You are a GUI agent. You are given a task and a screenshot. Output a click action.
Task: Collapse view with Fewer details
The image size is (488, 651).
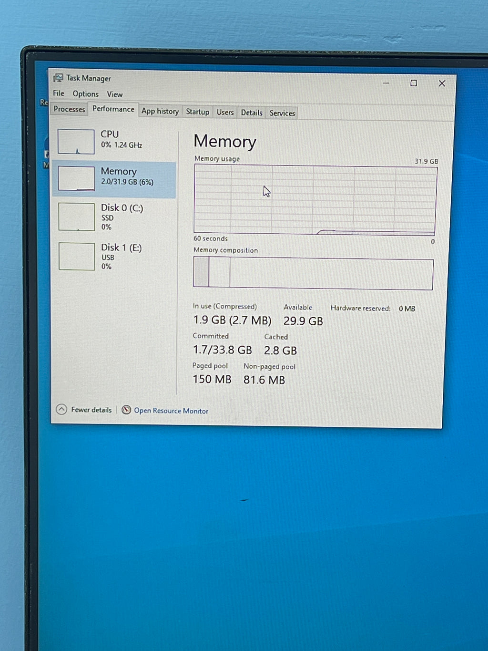(84, 409)
